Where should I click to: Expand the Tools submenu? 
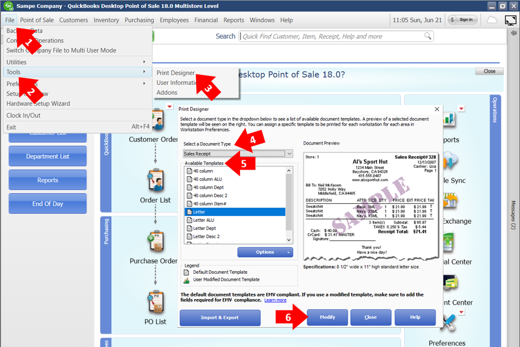pyautogui.click(x=77, y=72)
